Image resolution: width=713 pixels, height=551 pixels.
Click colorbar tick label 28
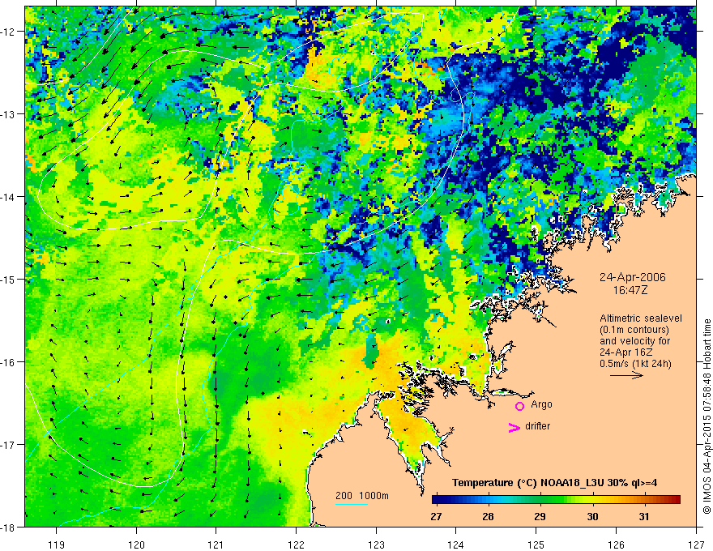[x=488, y=516]
